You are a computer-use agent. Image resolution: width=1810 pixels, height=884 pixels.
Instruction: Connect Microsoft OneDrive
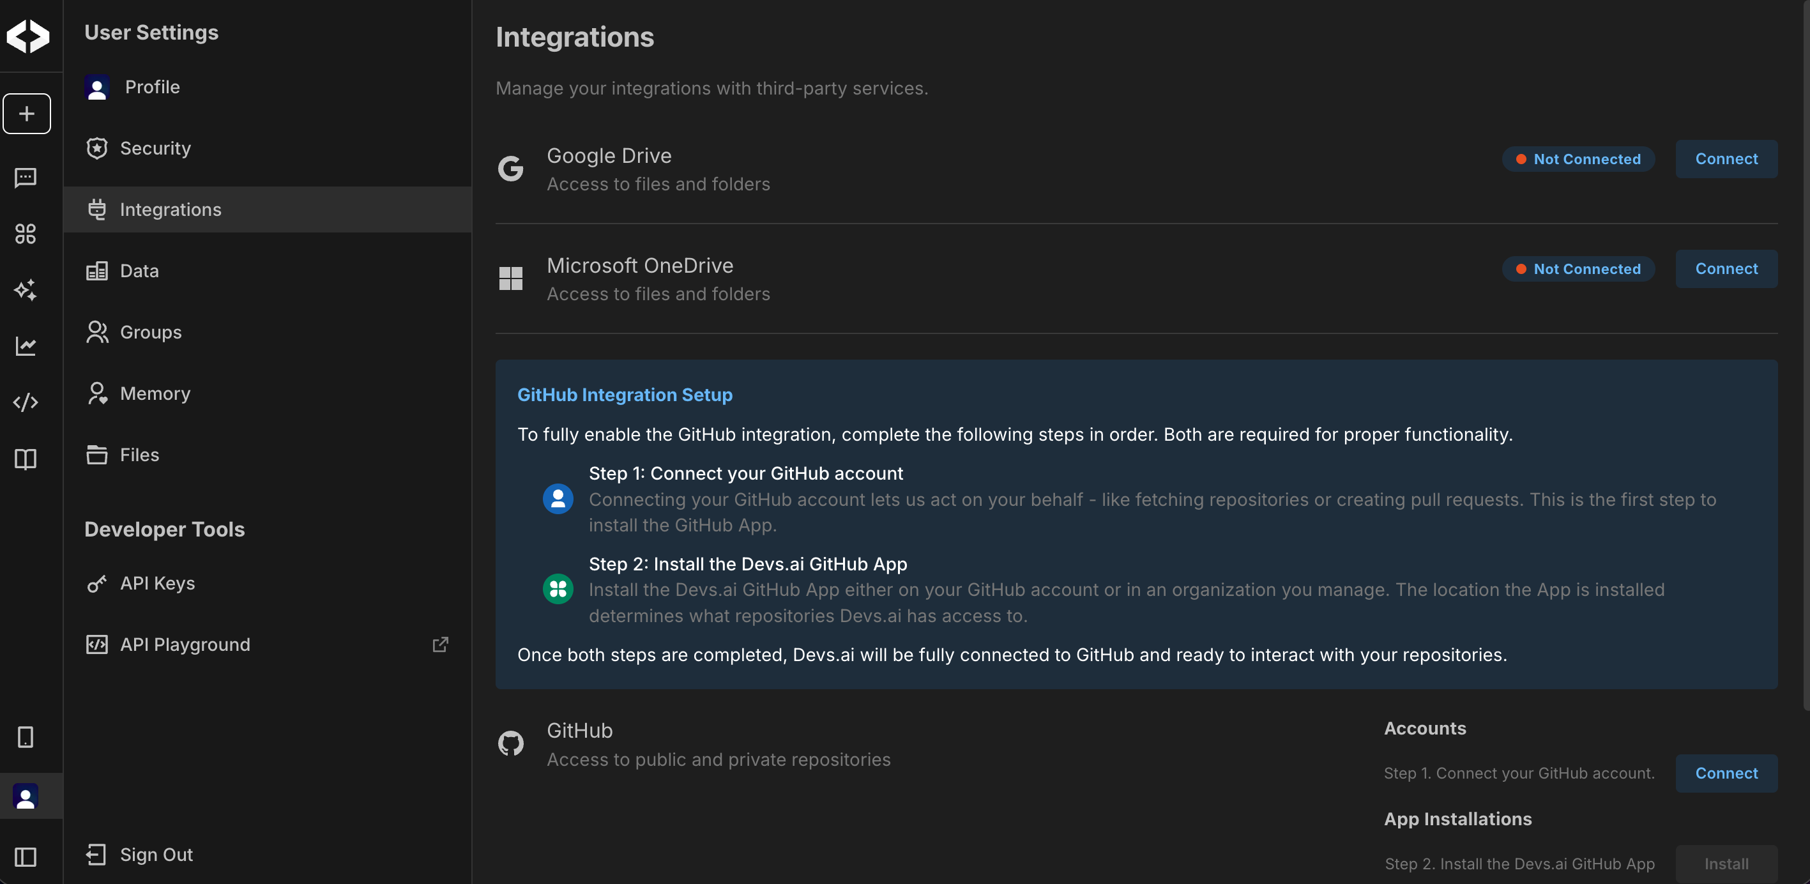click(1726, 268)
